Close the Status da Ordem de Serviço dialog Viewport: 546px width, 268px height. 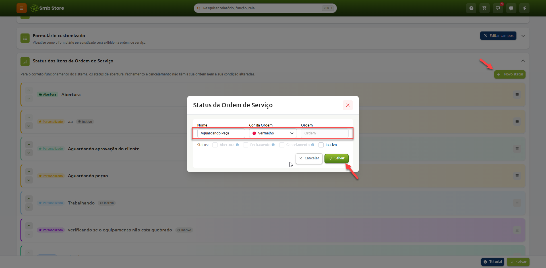point(348,105)
